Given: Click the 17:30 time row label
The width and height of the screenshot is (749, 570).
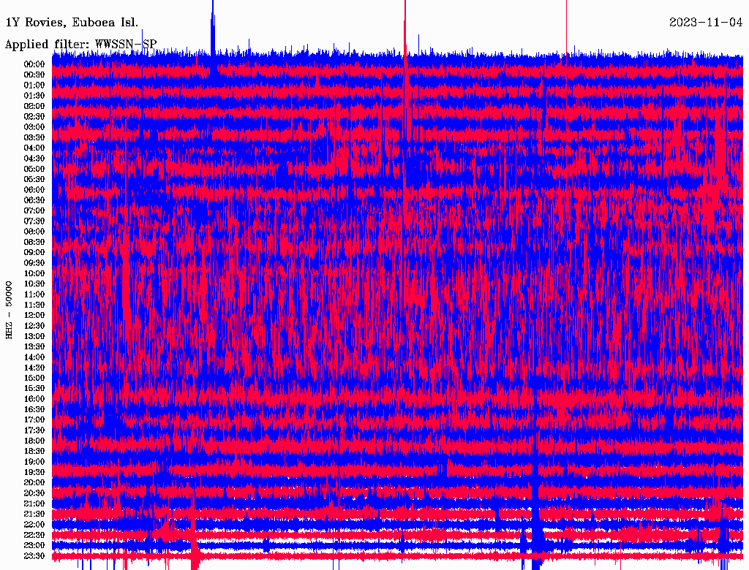Looking at the screenshot, I should tap(34, 430).
